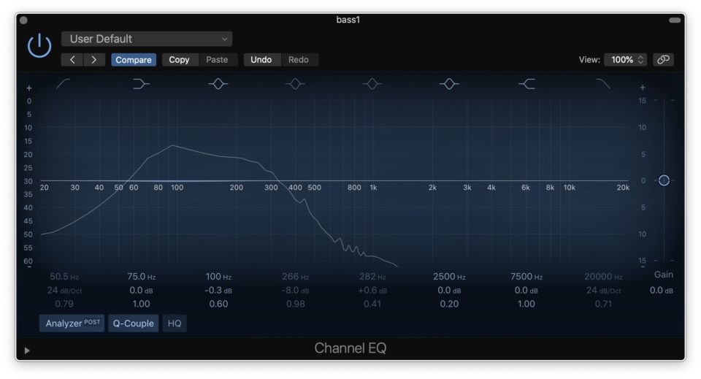Toggle the high shelf band icon
701x379 pixels.
coord(526,85)
